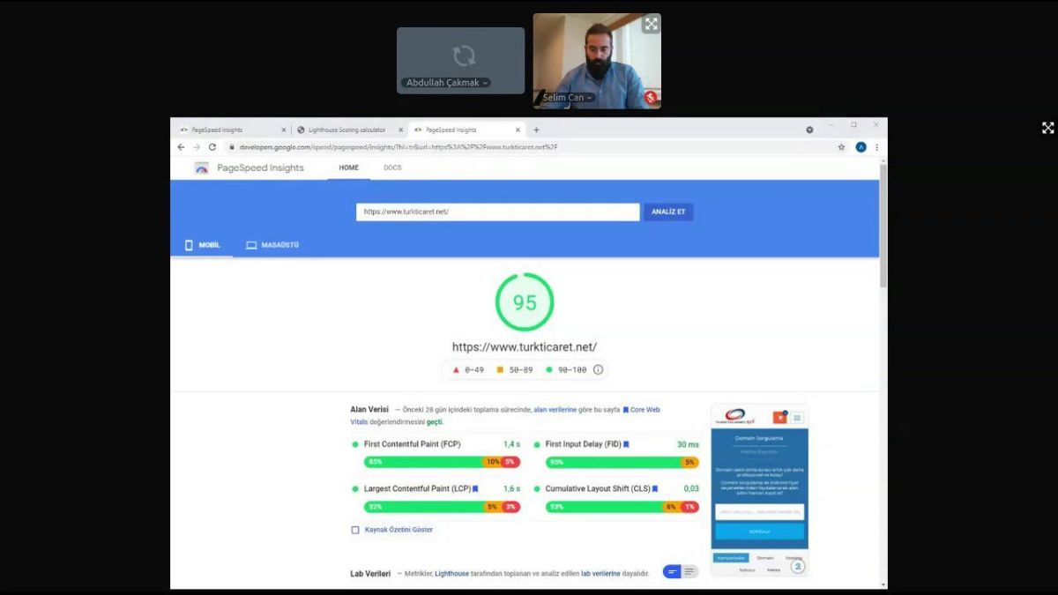Follow the 'alan verilerine' link

pyautogui.click(x=555, y=410)
